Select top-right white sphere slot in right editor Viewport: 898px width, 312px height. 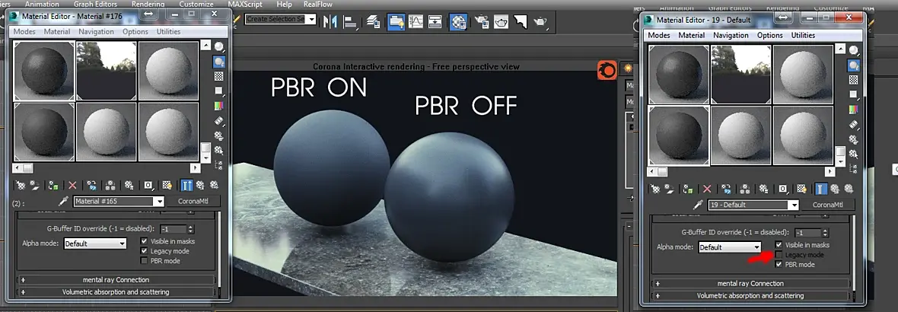[804, 74]
